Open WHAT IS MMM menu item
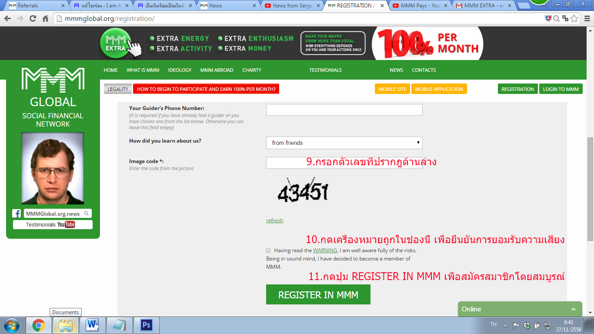The height and width of the screenshot is (334, 594). coord(143,70)
